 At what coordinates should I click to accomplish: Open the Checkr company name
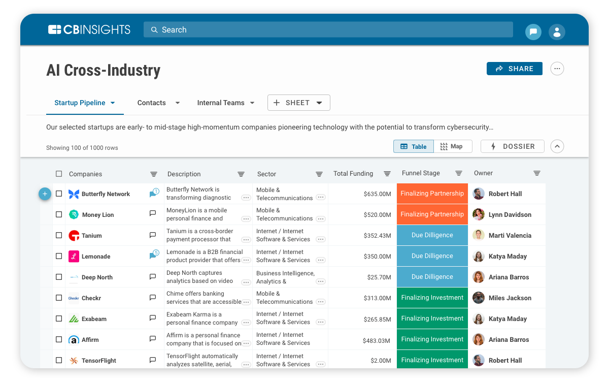91,298
